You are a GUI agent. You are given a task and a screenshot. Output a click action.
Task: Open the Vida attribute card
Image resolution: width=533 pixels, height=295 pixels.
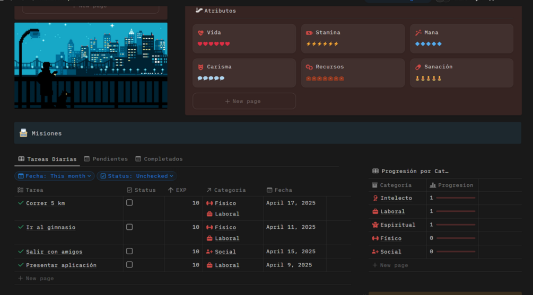(244, 38)
